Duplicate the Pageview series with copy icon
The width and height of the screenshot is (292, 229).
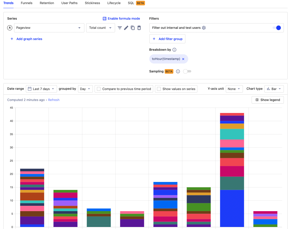(x=132, y=28)
